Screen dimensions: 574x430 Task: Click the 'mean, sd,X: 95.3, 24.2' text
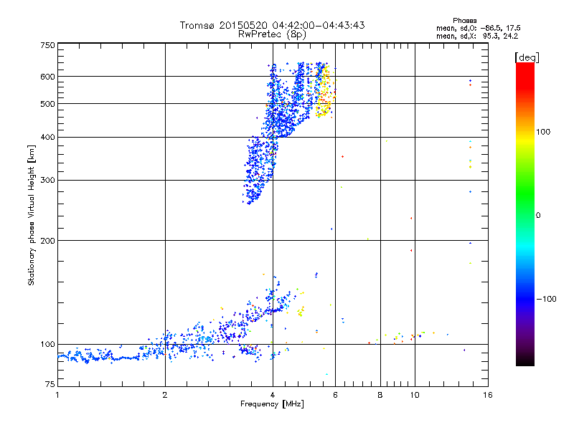point(477,36)
